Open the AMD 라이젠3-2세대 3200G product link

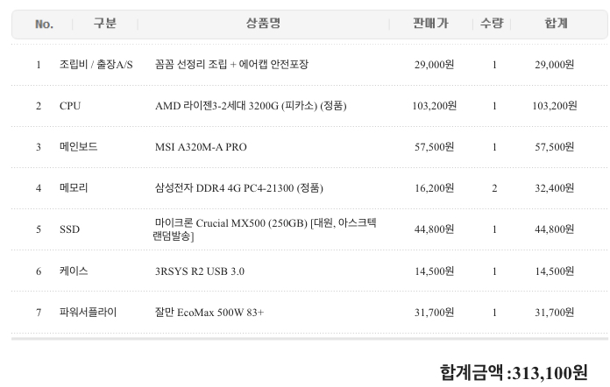click(x=251, y=106)
